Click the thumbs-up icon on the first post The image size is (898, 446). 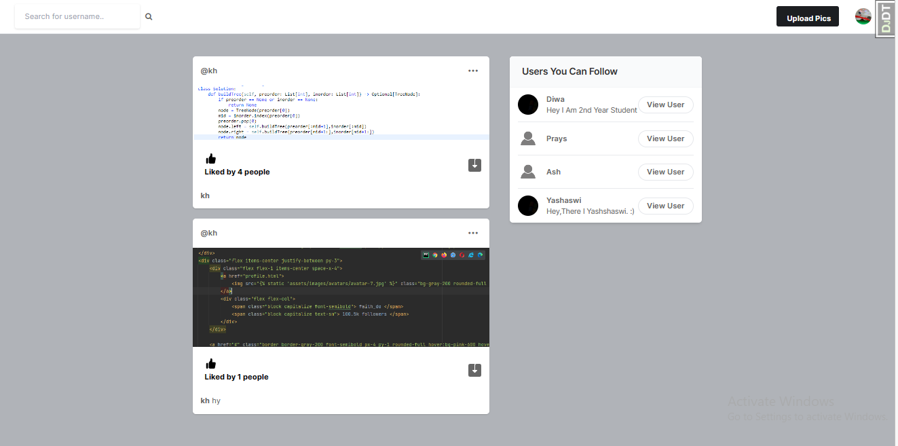click(210, 157)
